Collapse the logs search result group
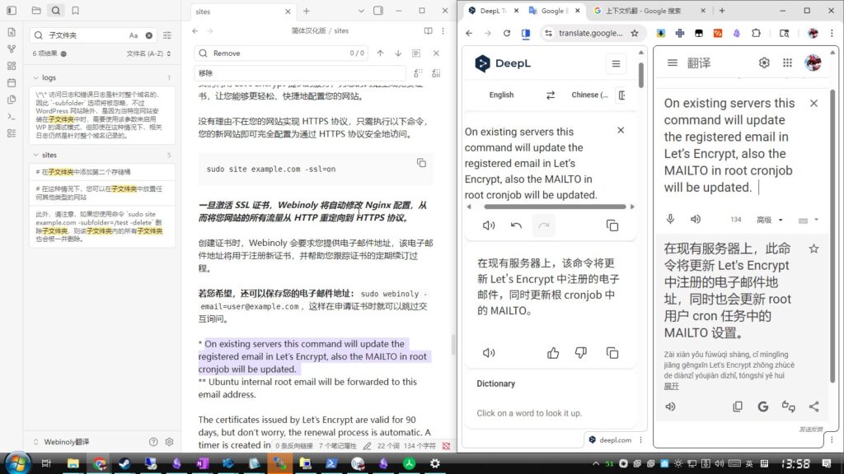 click(x=36, y=77)
